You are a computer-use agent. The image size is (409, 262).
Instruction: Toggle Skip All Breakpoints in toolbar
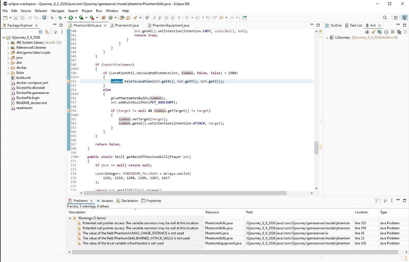click(x=52, y=18)
